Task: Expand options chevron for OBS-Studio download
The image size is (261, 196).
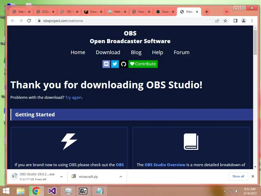Action: click(61, 177)
